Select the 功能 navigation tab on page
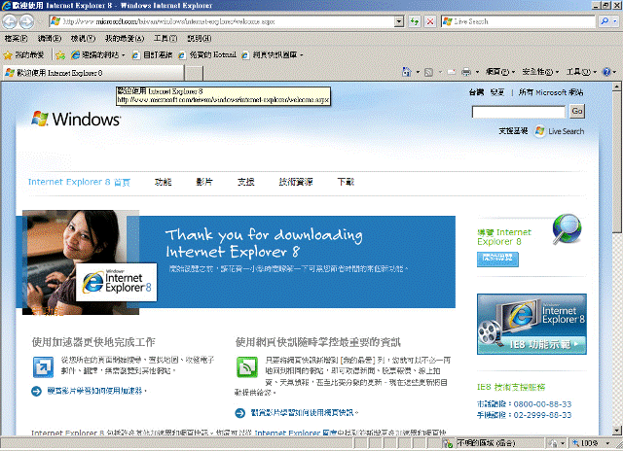 pos(163,182)
